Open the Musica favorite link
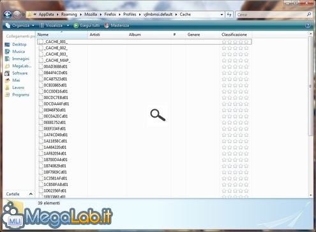The width and height of the screenshot is (316, 232). [15, 52]
